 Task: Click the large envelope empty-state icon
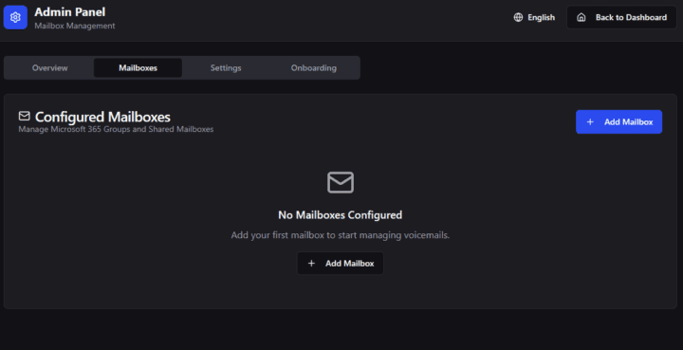click(341, 182)
